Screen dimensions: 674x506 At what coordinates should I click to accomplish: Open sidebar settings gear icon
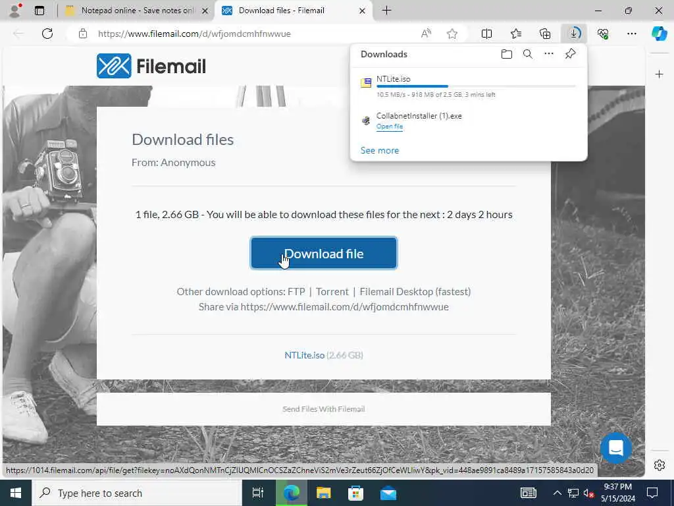pyautogui.click(x=660, y=465)
